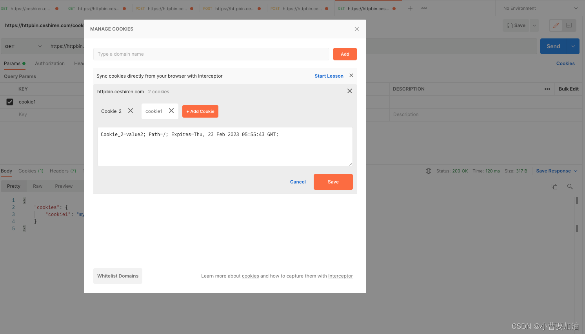Open the tab options ellipsis menu
585x334 pixels.
(x=424, y=8)
